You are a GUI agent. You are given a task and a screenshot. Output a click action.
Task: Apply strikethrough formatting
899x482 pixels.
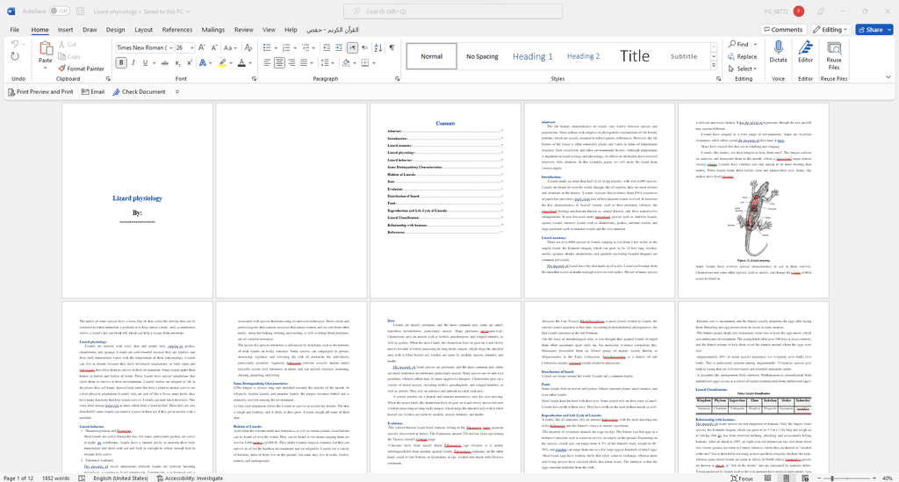coord(165,62)
